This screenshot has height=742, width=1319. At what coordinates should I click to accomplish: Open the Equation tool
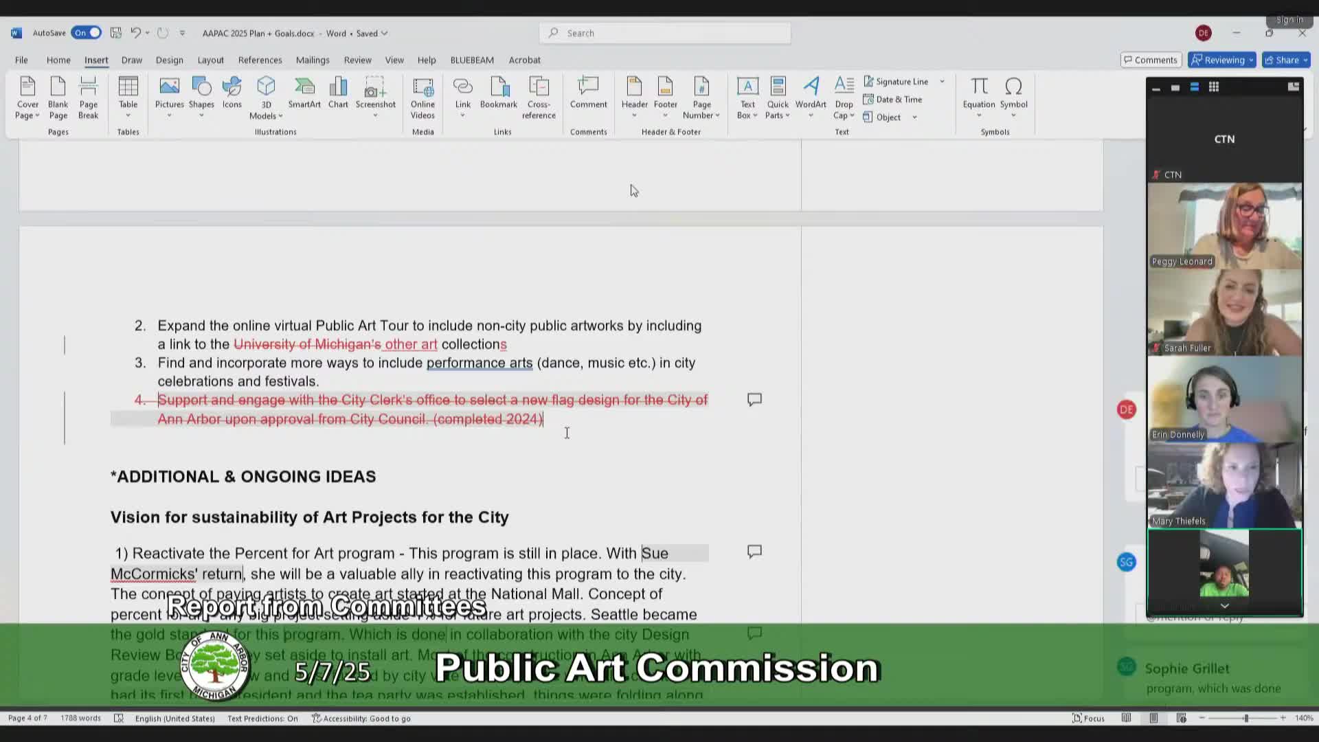978,93
